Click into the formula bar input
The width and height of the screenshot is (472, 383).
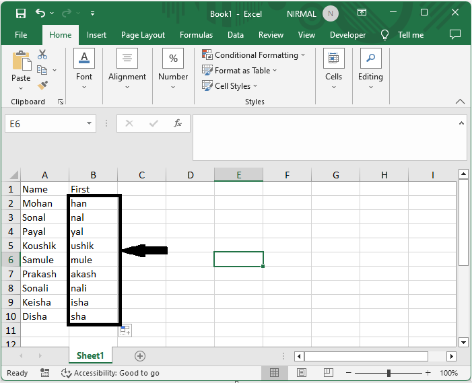click(x=325, y=137)
